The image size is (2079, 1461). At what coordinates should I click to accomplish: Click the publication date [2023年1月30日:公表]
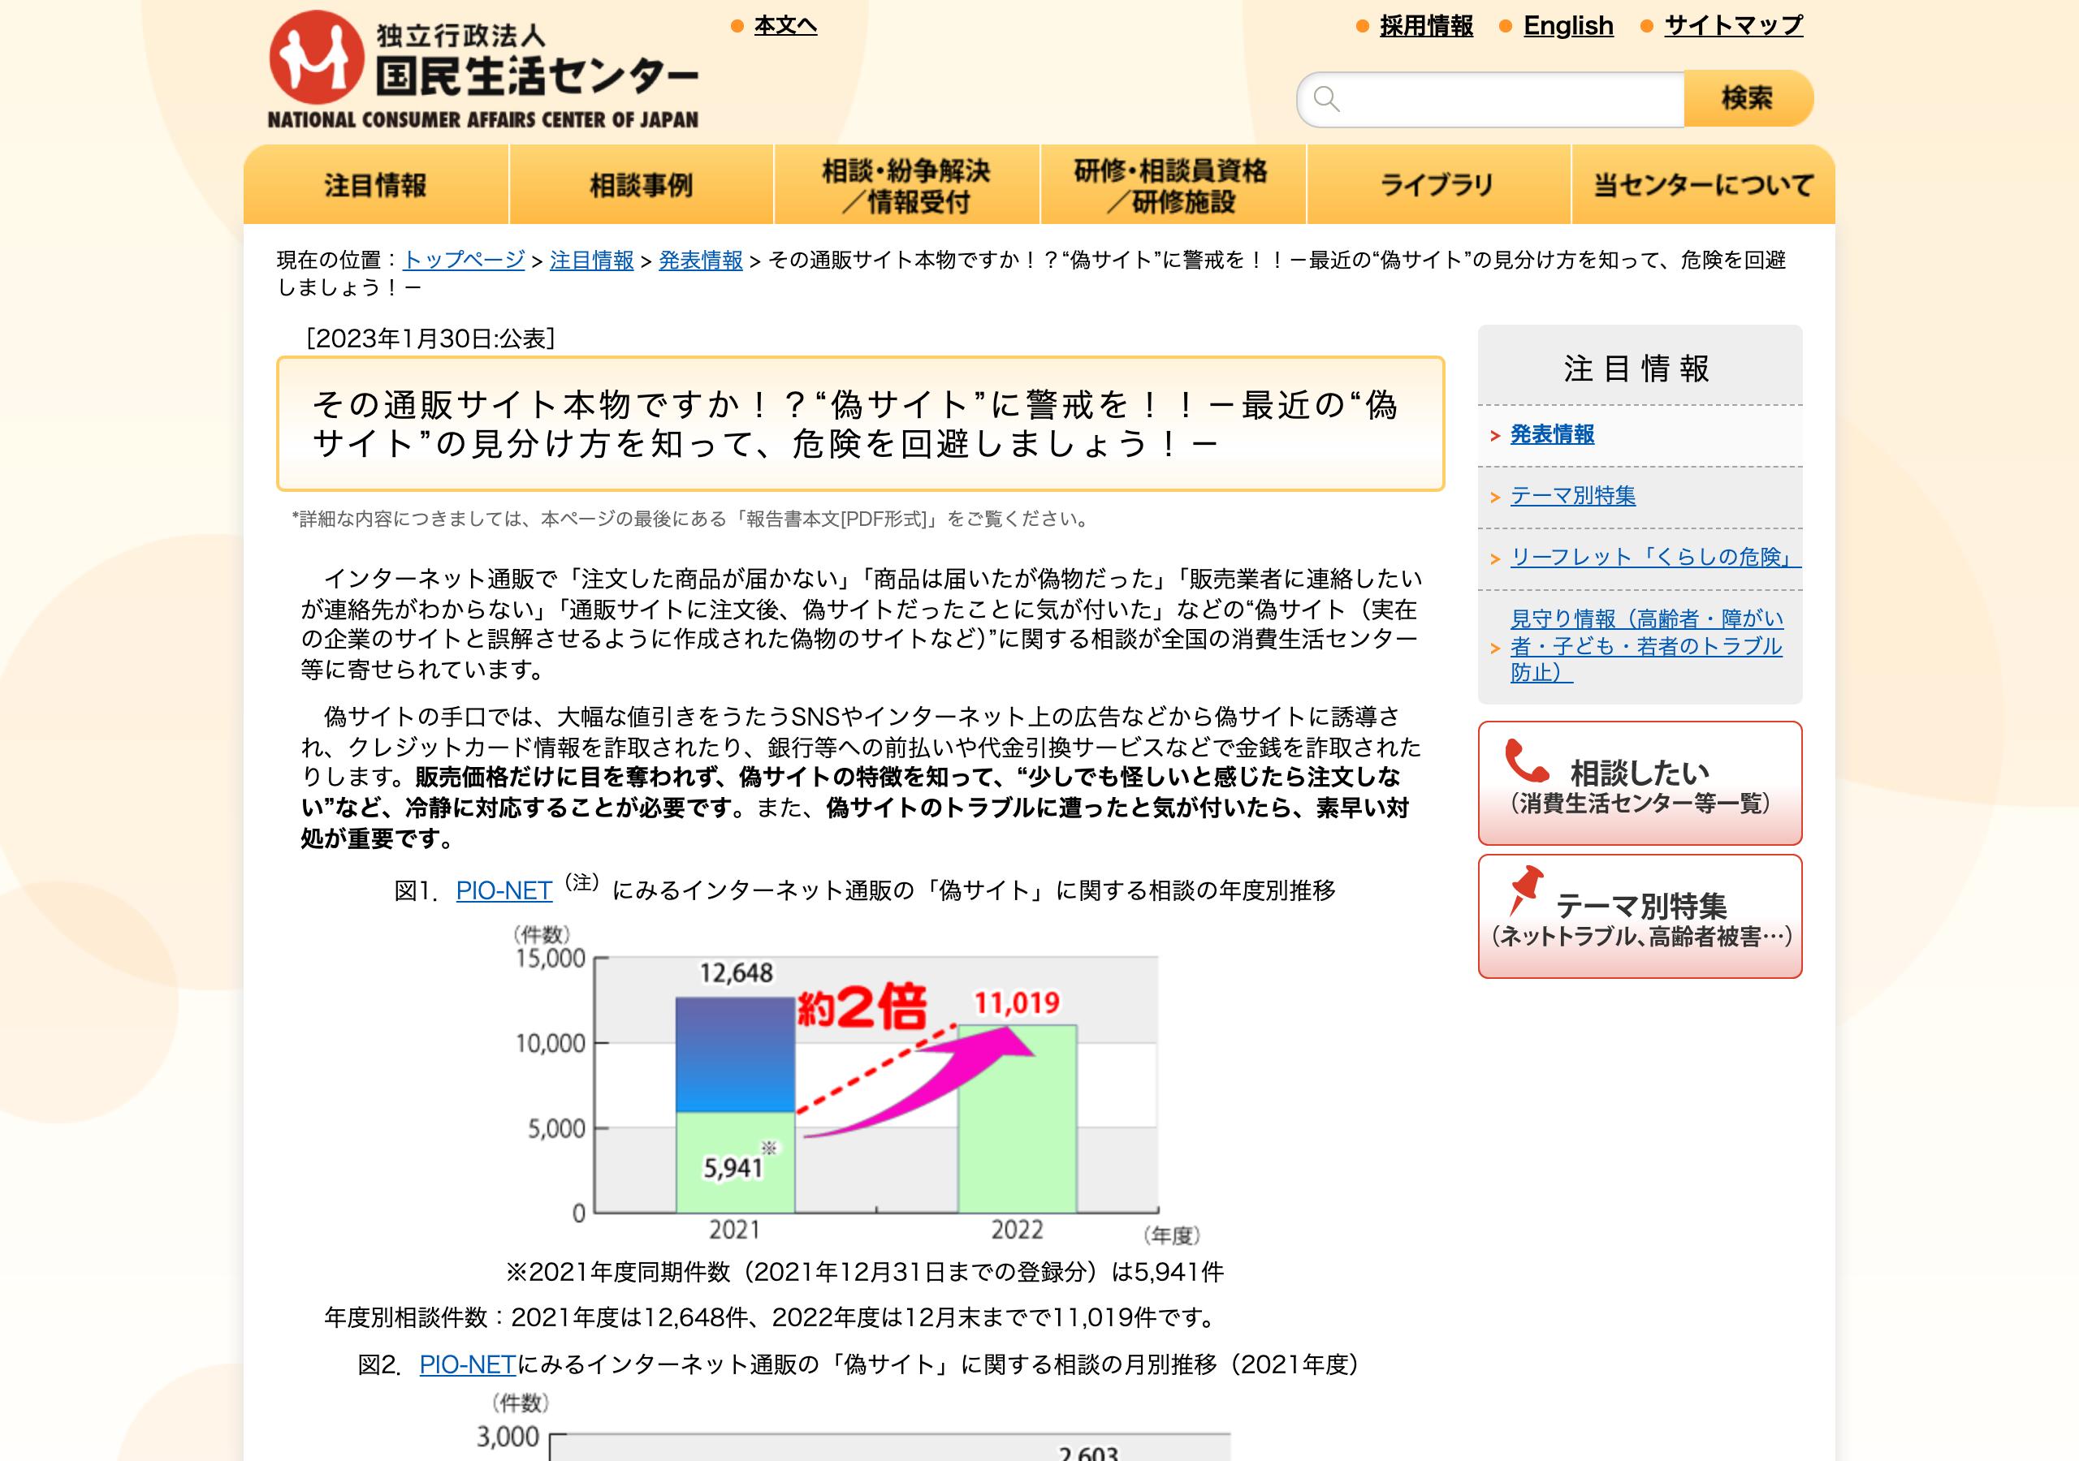point(431,338)
